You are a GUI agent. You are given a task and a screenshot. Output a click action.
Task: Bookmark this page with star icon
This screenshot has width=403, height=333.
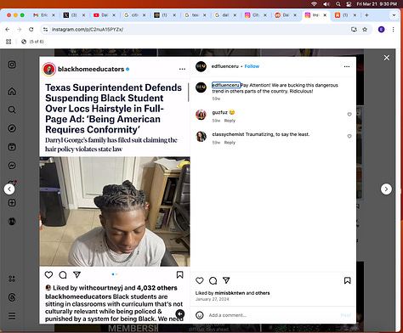pyautogui.click(x=365, y=29)
